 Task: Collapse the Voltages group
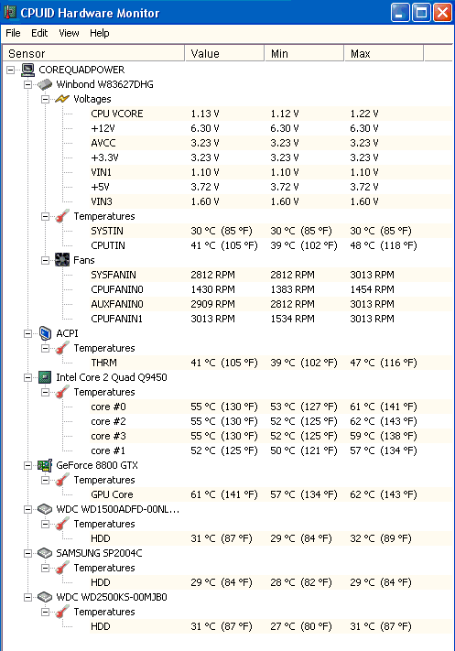click(45, 99)
